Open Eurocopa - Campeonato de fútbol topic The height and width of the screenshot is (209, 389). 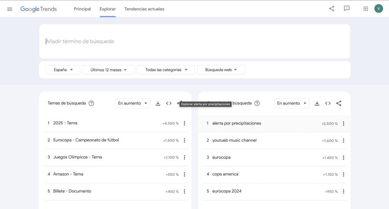pos(86,140)
